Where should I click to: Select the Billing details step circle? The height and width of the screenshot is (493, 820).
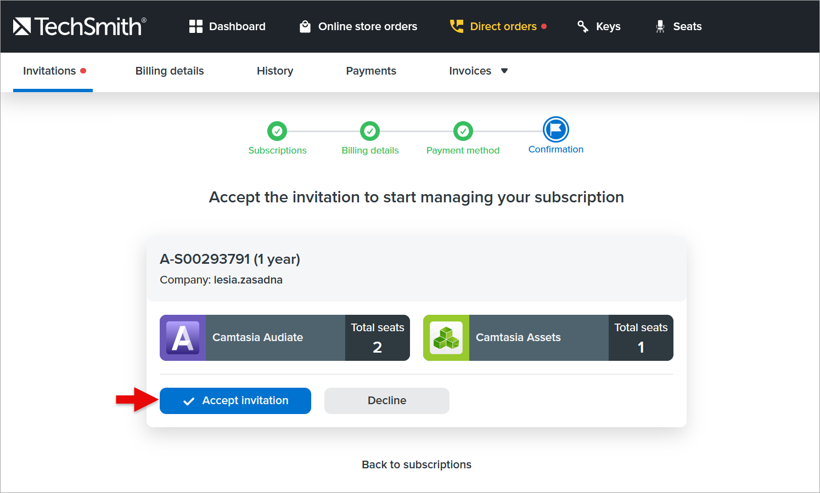(x=370, y=131)
